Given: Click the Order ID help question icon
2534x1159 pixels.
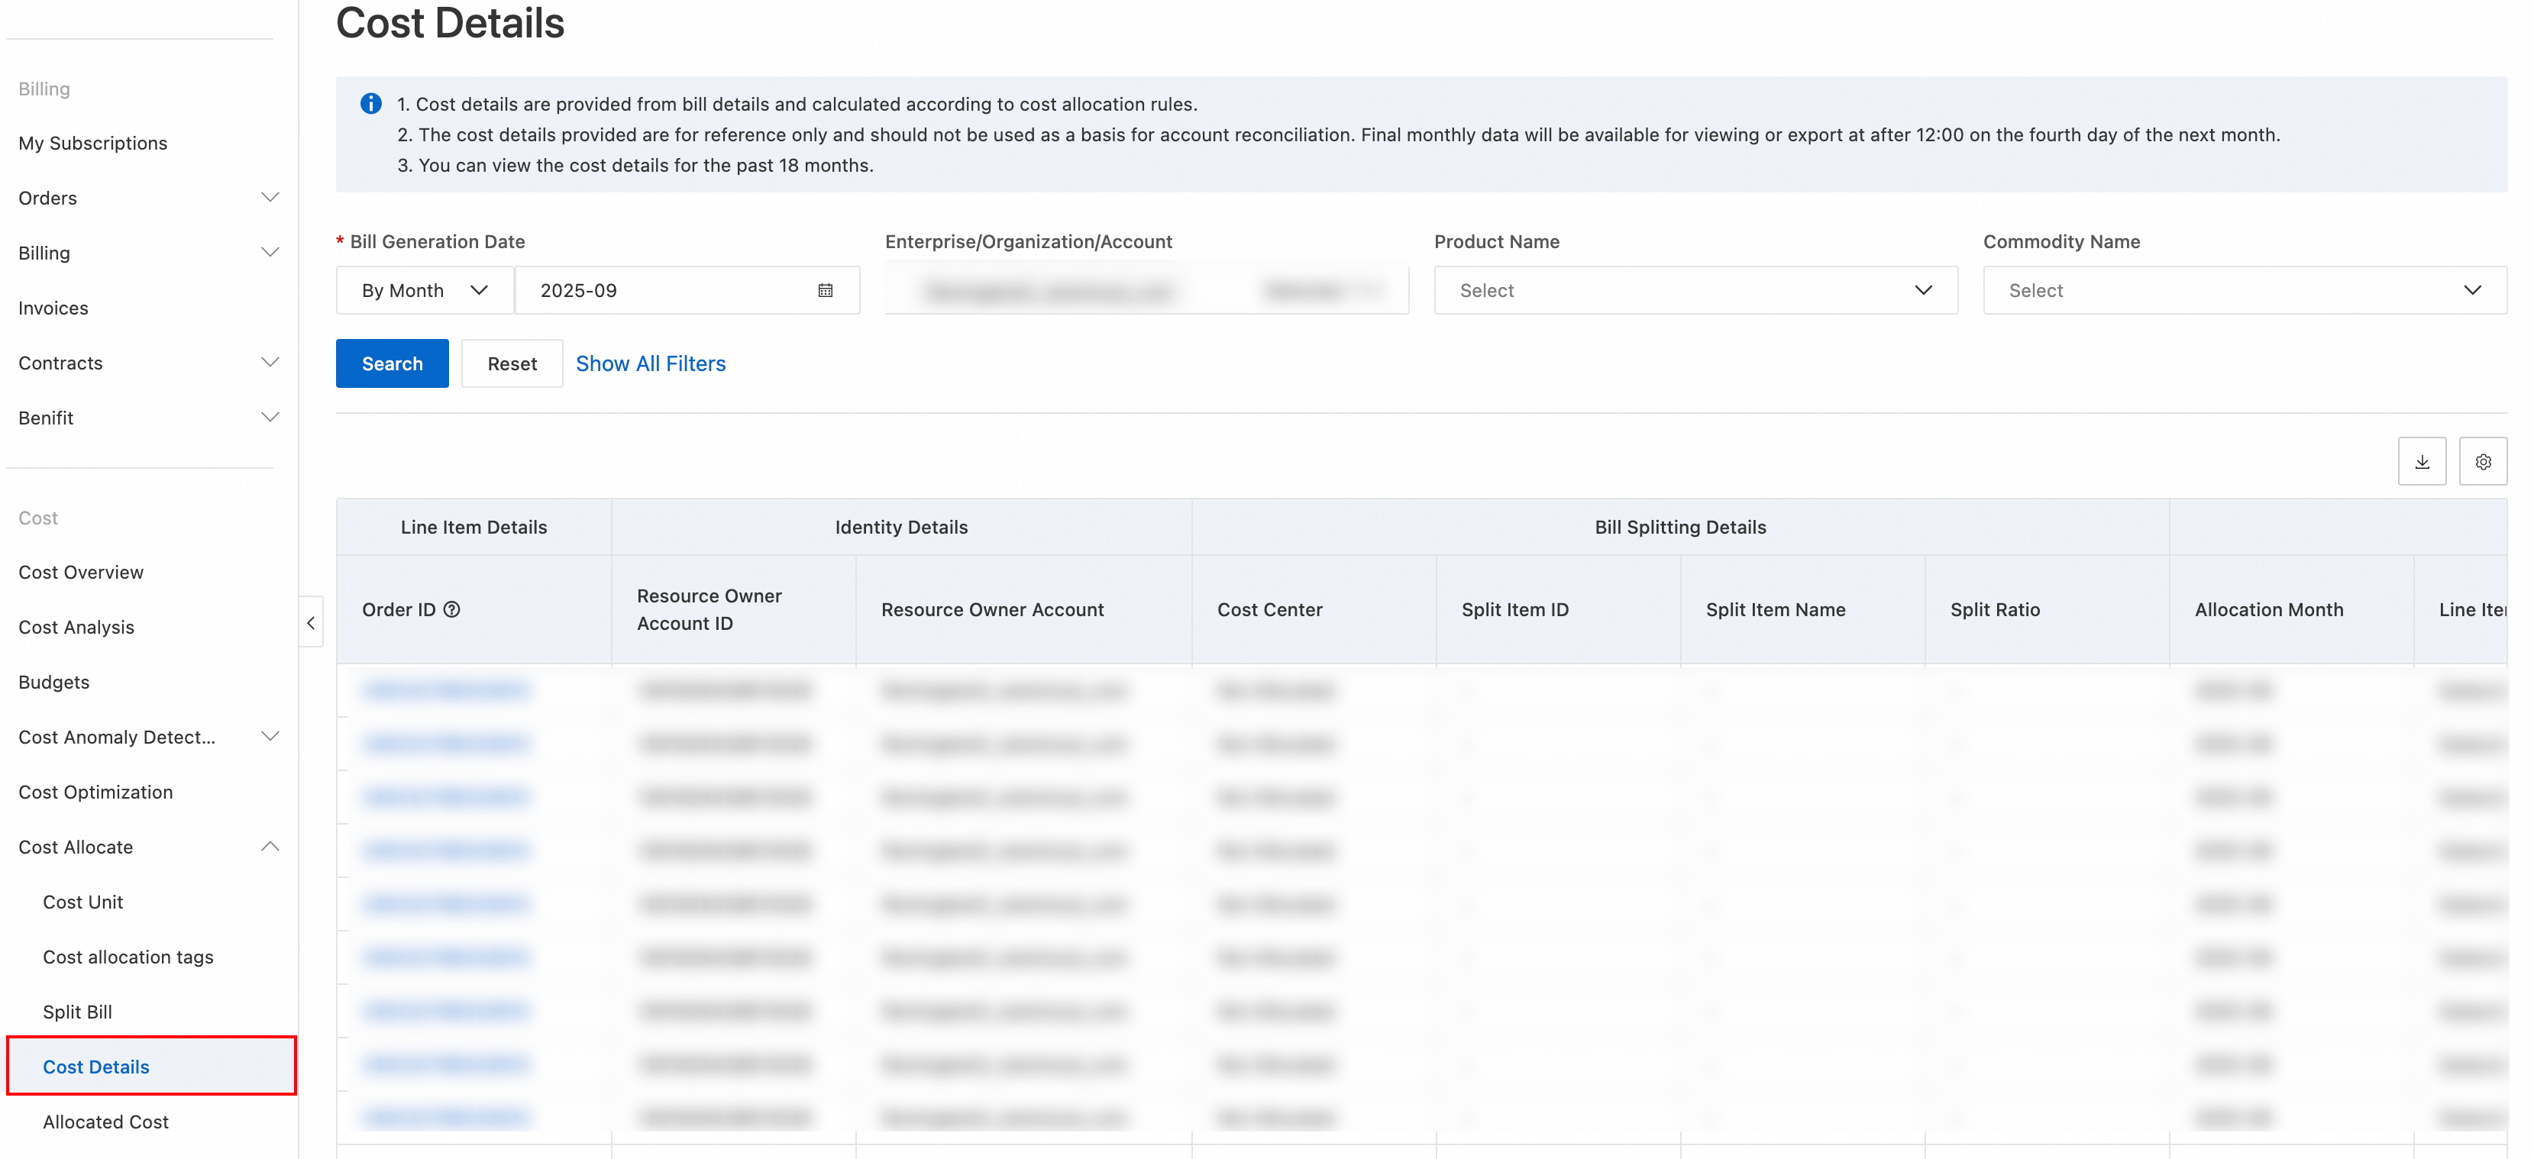Looking at the screenshot, I should tap(451, 609).
